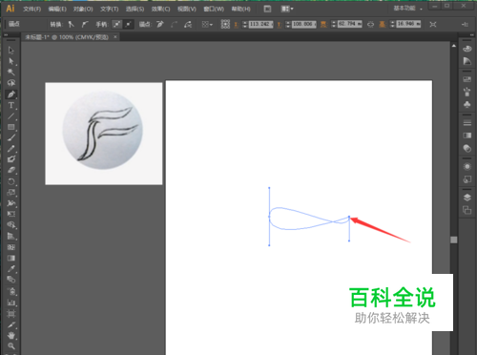
Task: Select the Free Transform tool
Action: pos(11,214)
